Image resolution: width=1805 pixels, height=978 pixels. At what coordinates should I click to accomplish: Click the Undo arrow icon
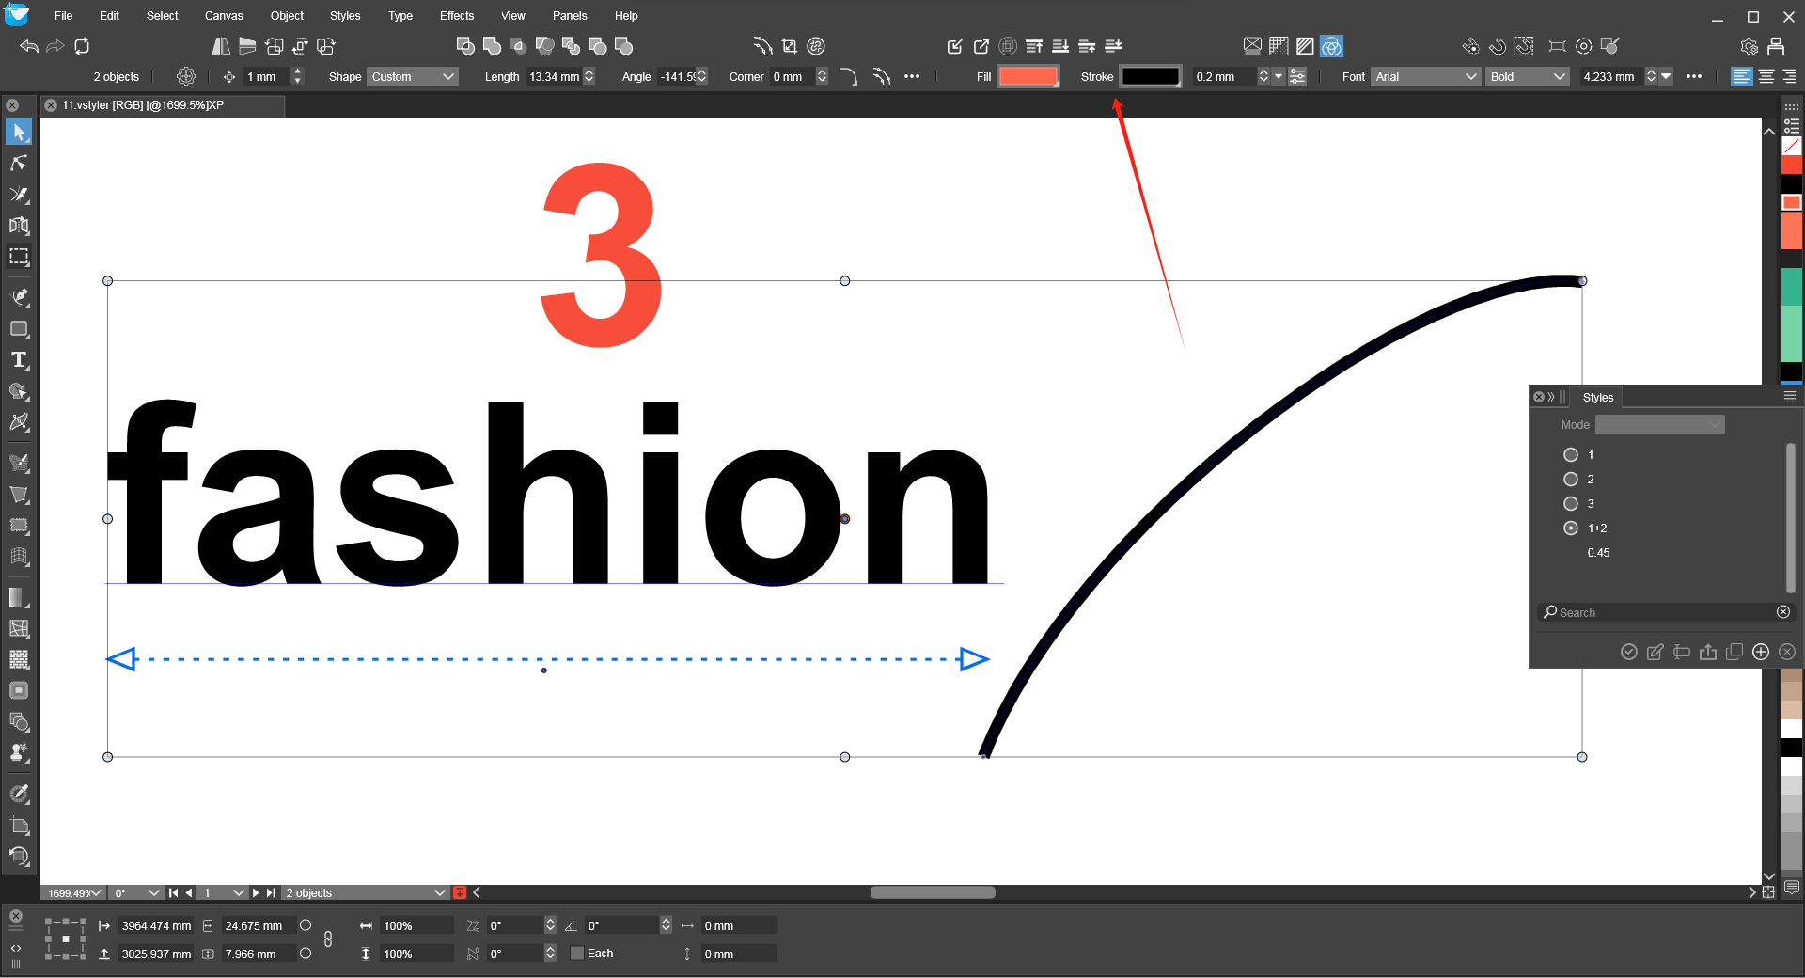[x=29, y=46]
